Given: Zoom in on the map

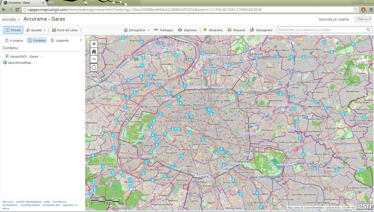Looking at the screenshot, I should (x=94, y=44).
